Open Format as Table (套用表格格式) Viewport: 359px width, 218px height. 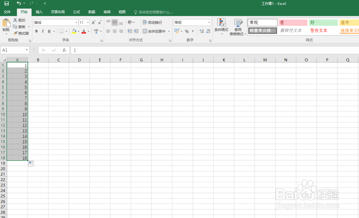(238, 26)
